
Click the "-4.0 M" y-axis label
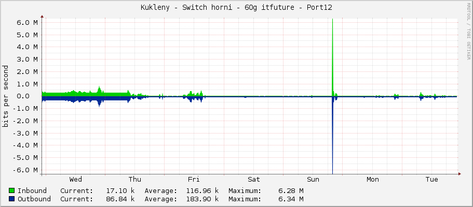coord(25,145)
